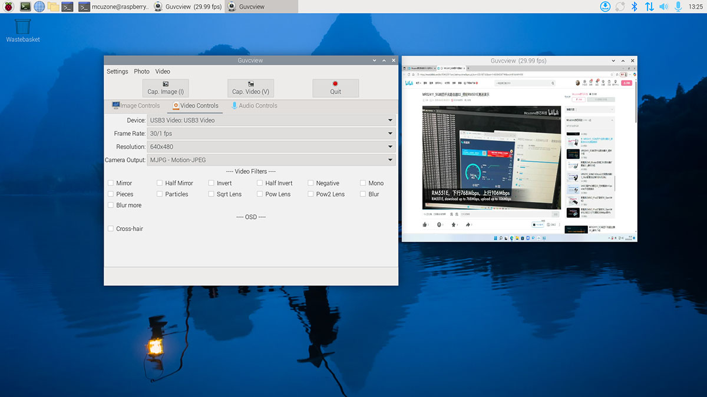Switch to the Guvcview (29.99 fps) taskbar item
This screenshot has width=707, height=397.
tap(187, 6)
